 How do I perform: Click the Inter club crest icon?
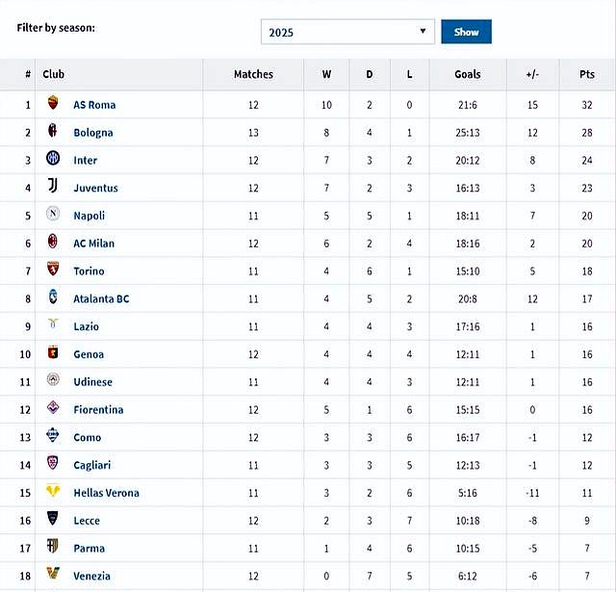[x=53, y=160]
